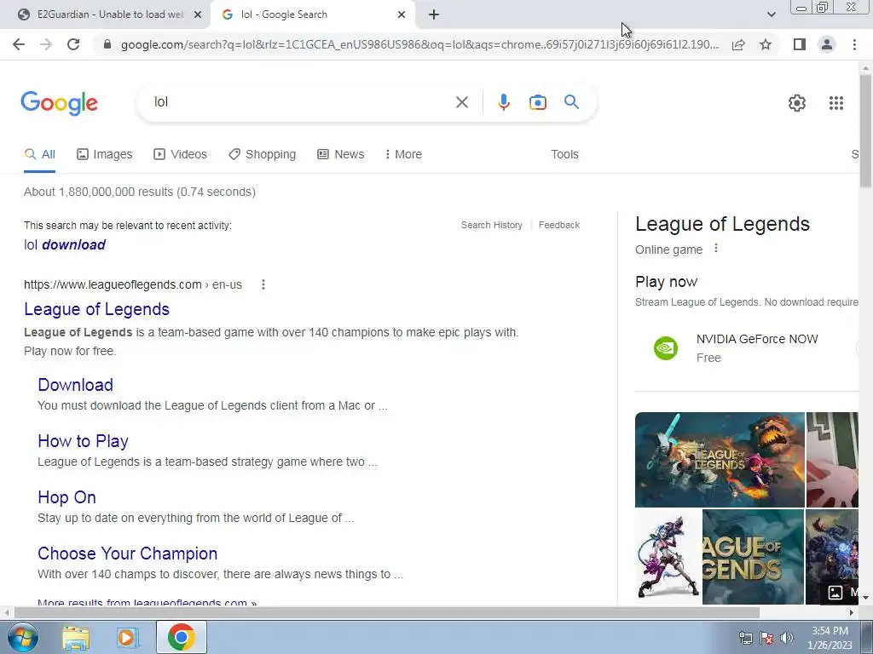Image resolution: width=873 pixels, height=654 pixels.
Task: Open a new tab
Action: pos(434,14)
